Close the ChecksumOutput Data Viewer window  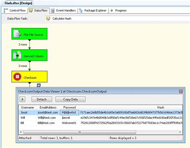(x=181, y=91)
